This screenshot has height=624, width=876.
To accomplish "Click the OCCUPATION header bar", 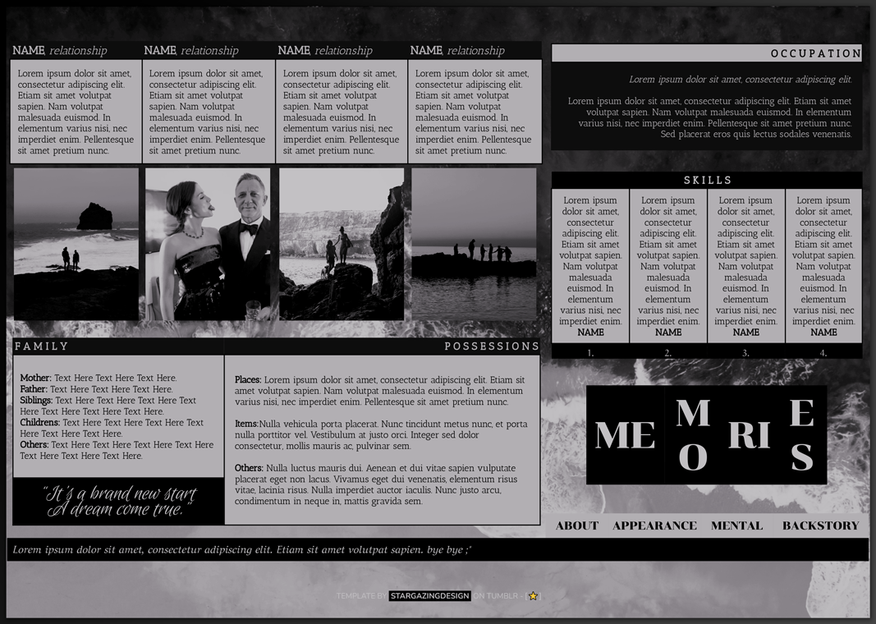I will 706,53.
